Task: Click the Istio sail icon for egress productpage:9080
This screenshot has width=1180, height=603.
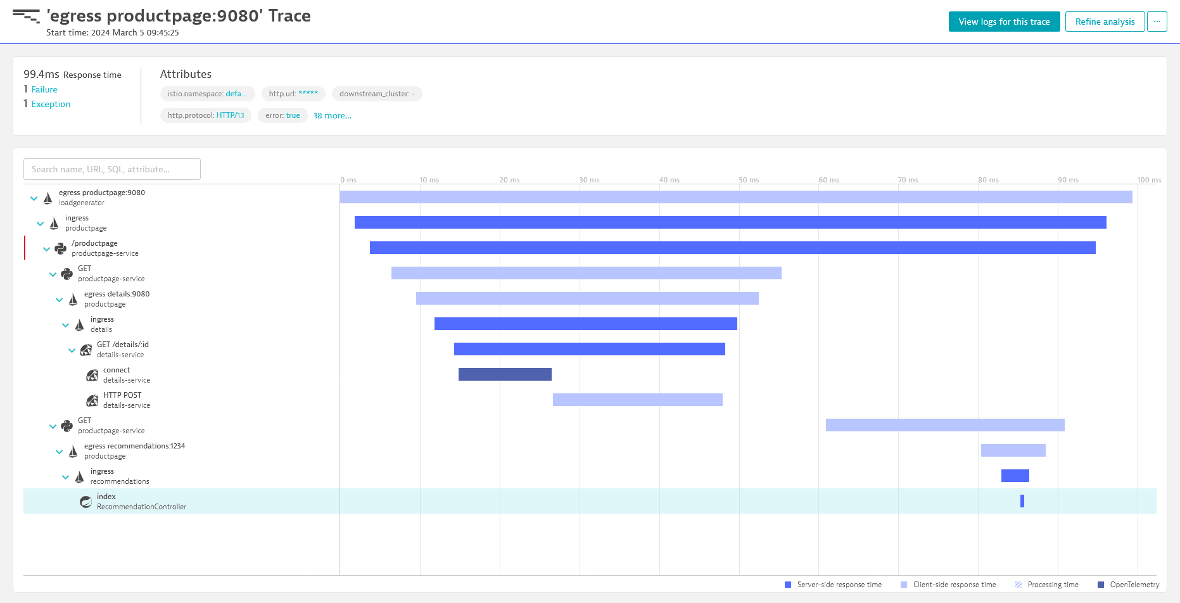Action: click(48, 198)
